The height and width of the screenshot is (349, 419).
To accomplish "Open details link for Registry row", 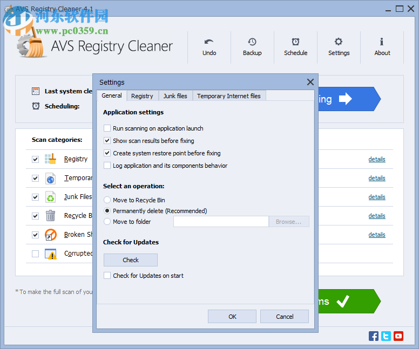I will tap(377, 159).
